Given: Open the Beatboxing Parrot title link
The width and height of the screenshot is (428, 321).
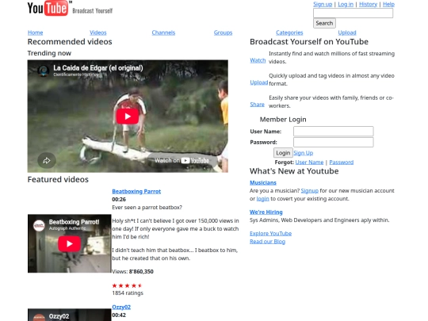Looking at the screenshot, I should click(136, 191).
